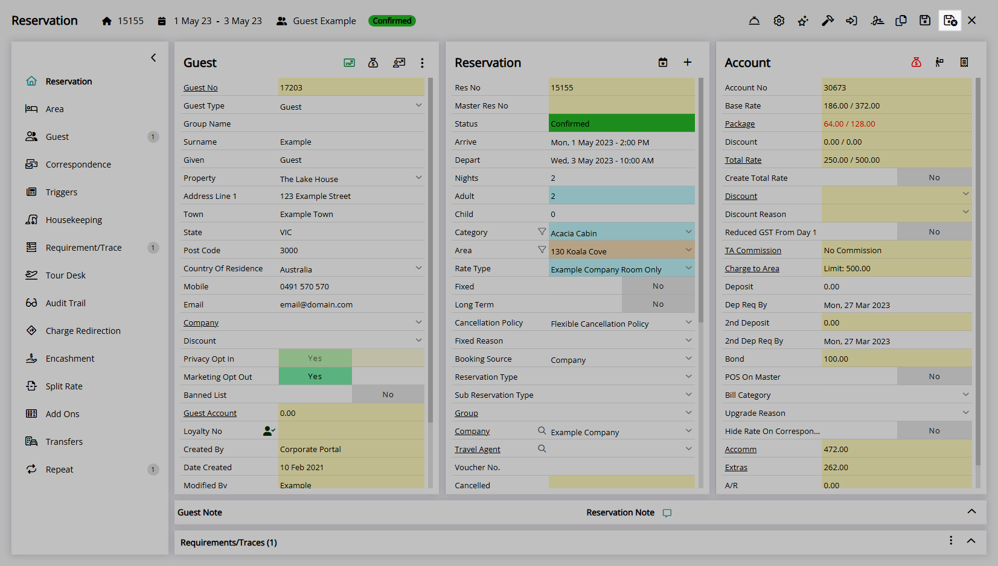Click the filter icon next to Category

tap(542, 231)
